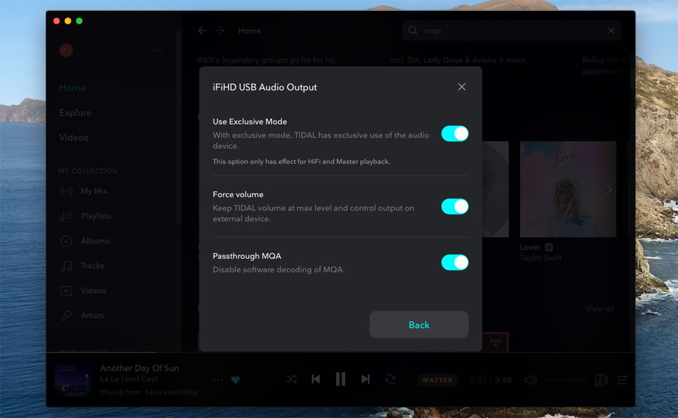Click the playback progress bar above the player
This screenshot has height=418, width=678.
341,353
